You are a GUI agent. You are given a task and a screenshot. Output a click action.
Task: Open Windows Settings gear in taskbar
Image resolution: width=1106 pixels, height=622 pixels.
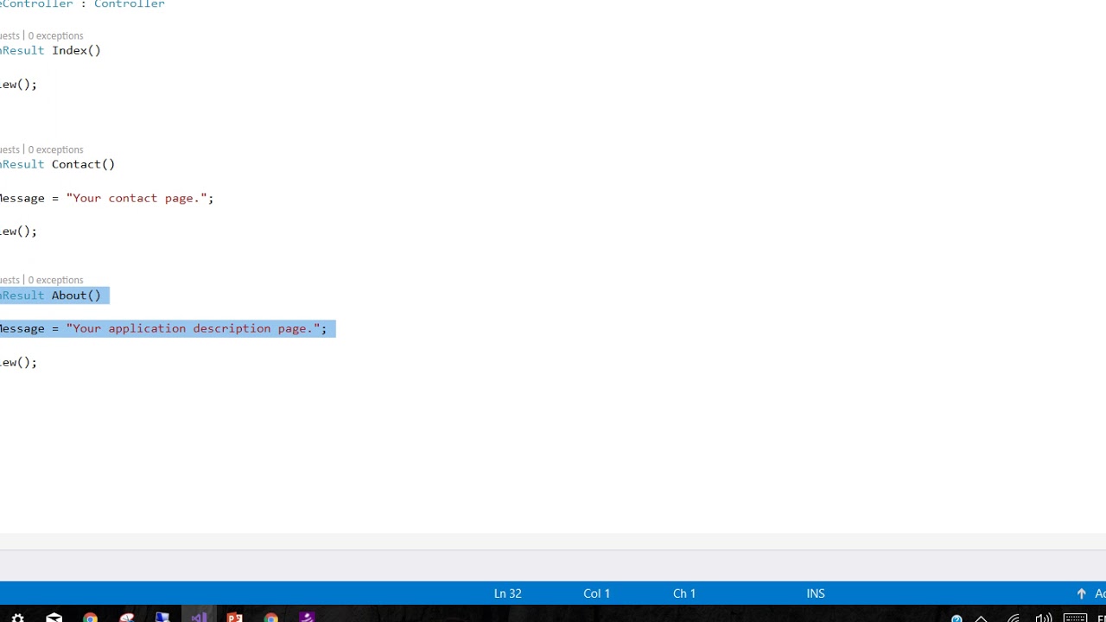[17, 617]
